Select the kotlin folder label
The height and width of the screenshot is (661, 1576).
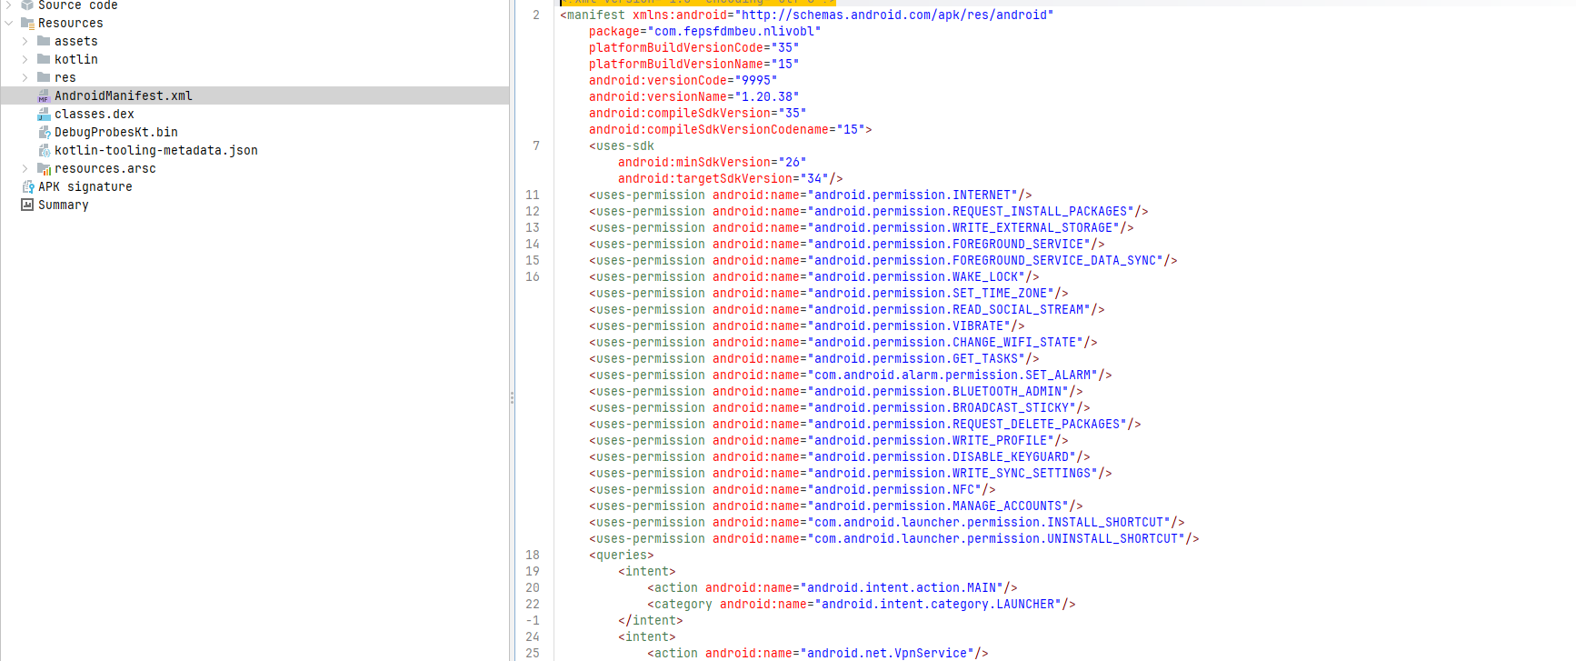pos(76,59)
